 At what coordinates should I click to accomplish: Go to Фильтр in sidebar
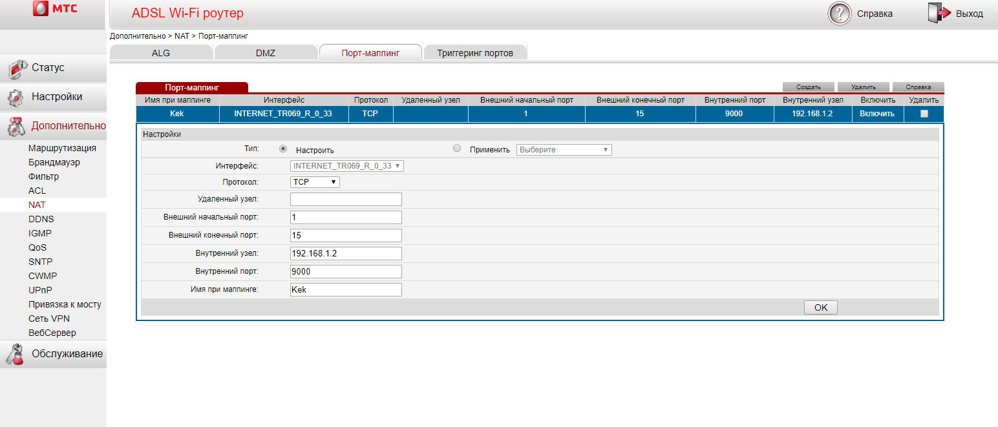(x=43, y=176)
